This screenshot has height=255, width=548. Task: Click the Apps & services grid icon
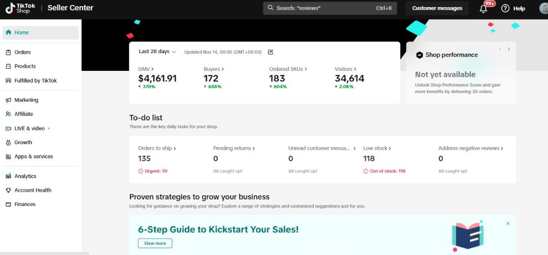click(x=9, y=157)
